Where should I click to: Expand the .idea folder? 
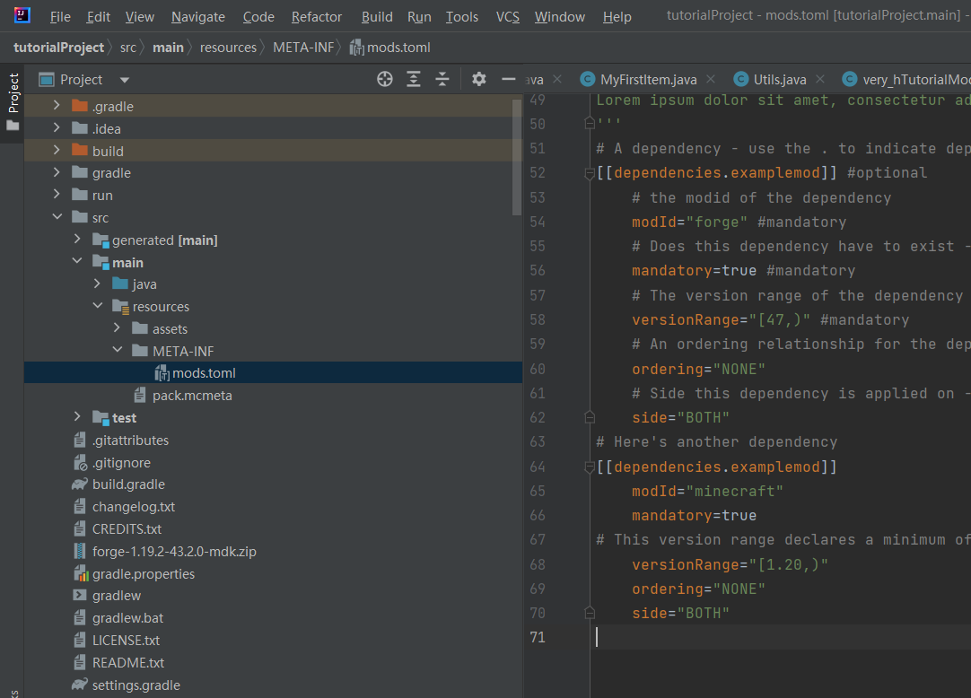pos(57,128)
